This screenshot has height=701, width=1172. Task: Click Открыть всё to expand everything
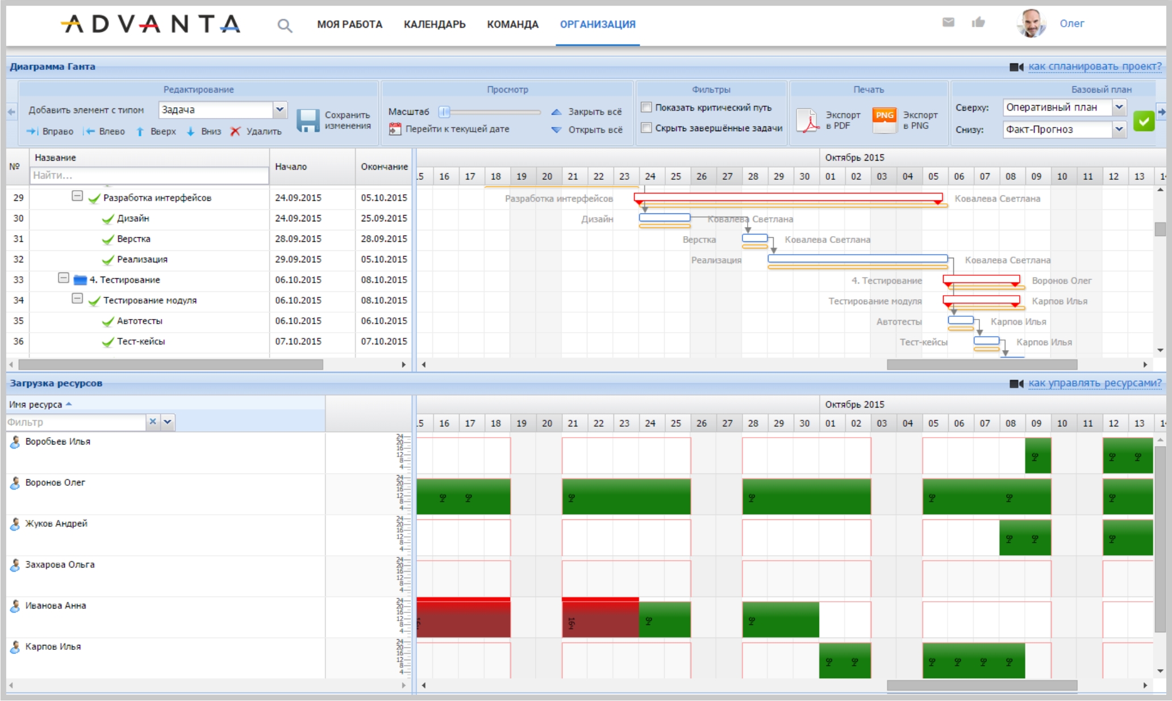pos(587,129)
